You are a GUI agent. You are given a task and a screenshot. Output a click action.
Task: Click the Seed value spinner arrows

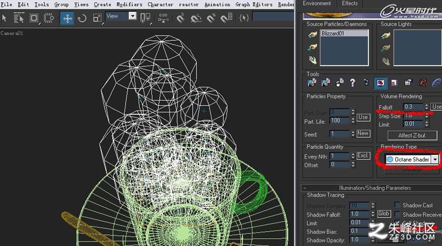tap(353, 134)
